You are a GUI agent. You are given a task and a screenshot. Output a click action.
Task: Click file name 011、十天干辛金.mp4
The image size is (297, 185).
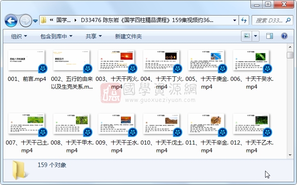pos(207,147)
